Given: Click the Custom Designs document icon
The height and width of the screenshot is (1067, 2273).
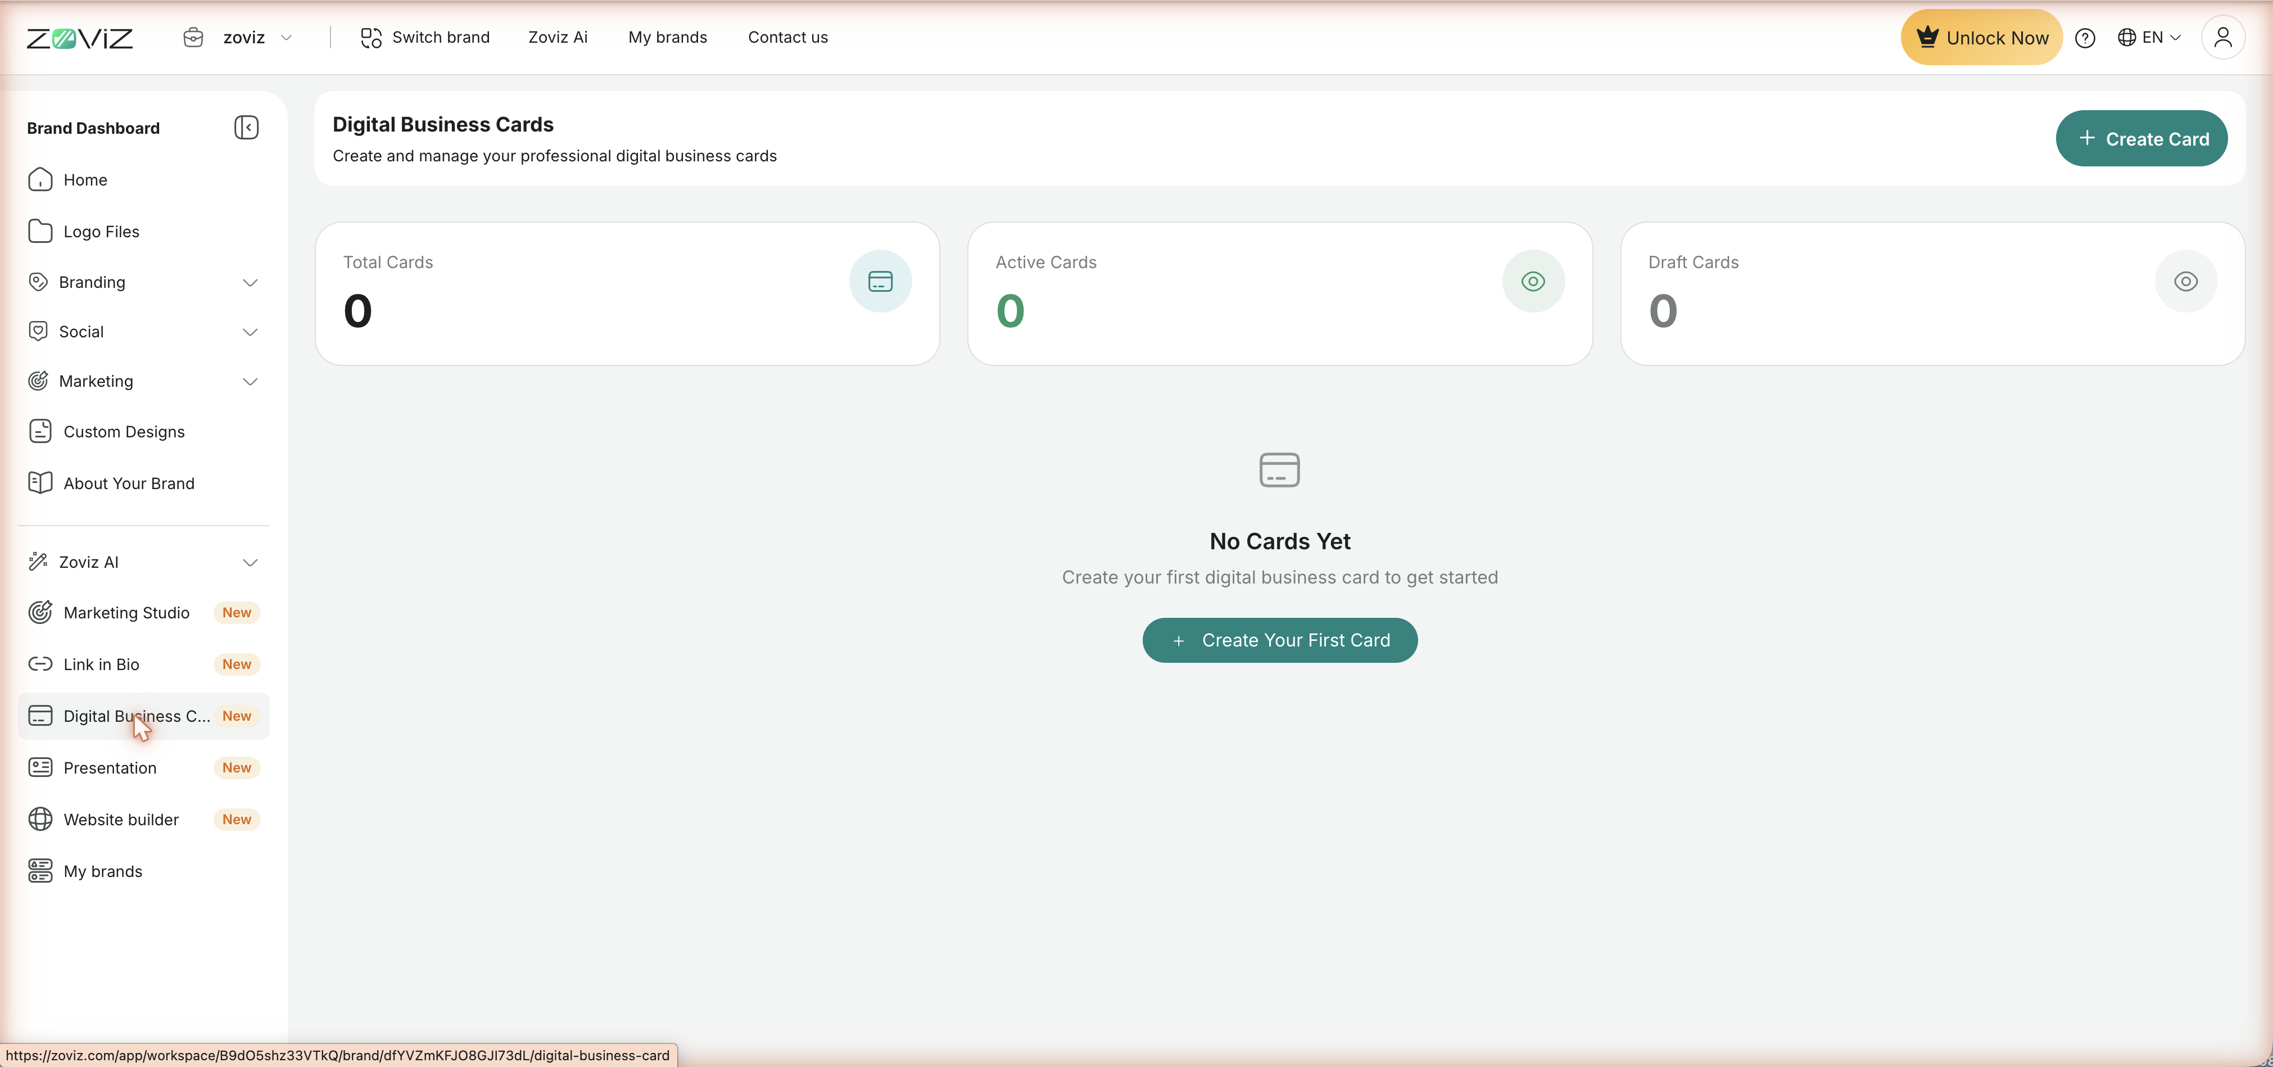Looking at the screenshot, I should (x=40, y=431).
